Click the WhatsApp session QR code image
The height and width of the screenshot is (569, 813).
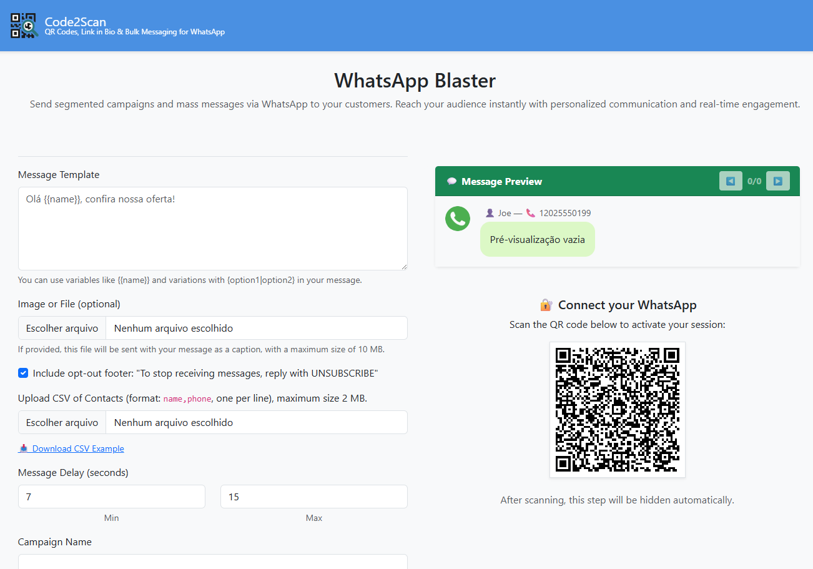coord(617,409)
